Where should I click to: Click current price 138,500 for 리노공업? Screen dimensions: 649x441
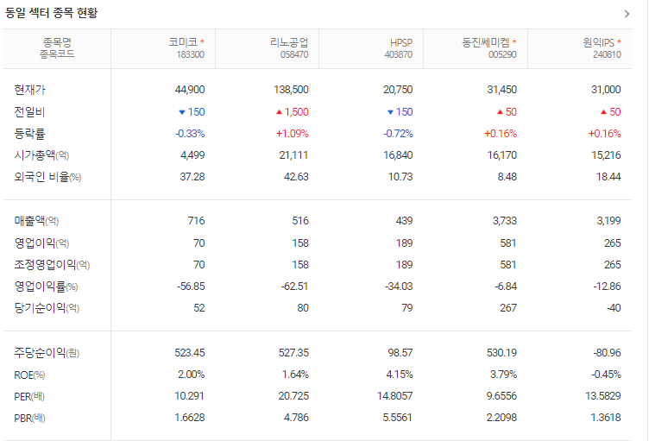tap(291, 90)
